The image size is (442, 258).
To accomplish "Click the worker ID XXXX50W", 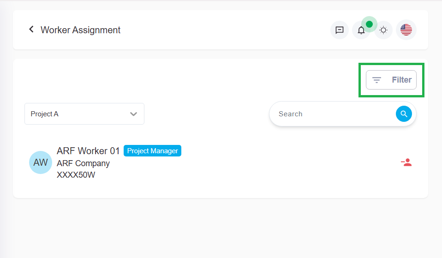I will click(76, 175).
